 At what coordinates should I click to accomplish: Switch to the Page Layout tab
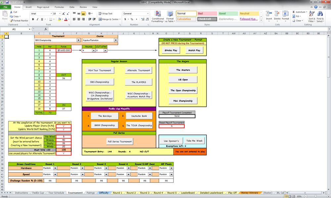[43, 7]
